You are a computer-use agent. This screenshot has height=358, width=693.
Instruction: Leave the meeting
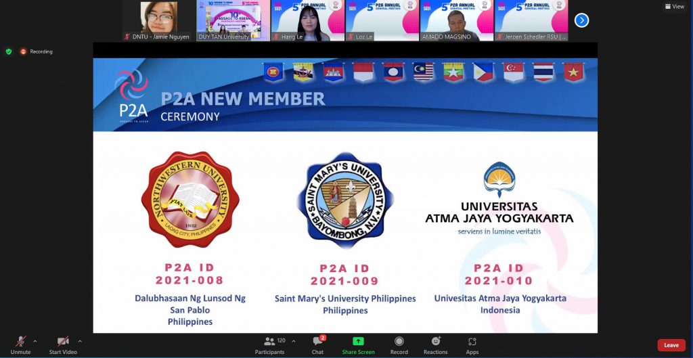coord(671,345)
